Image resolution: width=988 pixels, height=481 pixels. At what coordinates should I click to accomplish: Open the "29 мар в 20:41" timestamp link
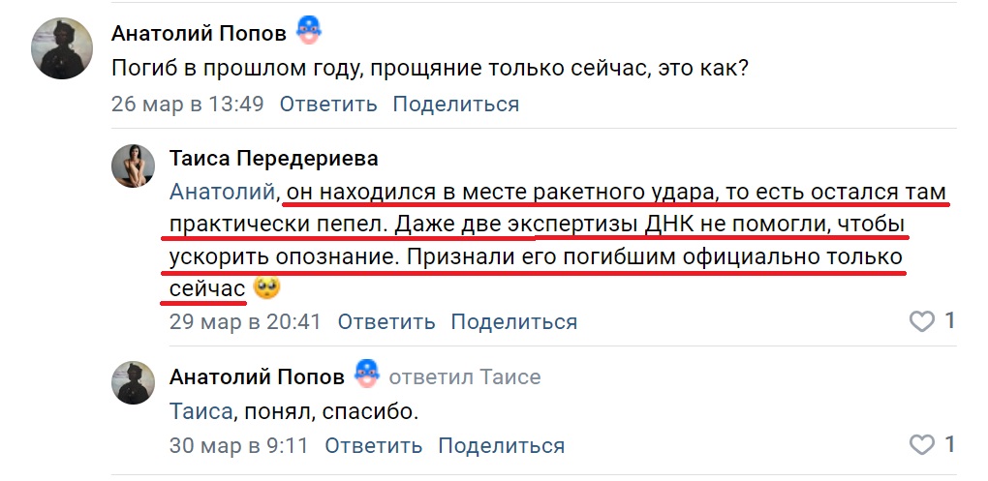(x=245, y=321)
